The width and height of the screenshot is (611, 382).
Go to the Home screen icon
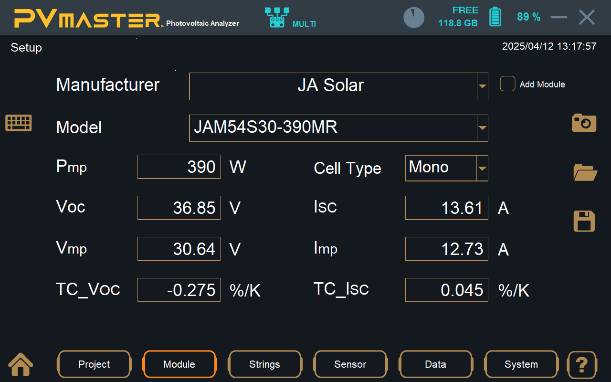(21, 364)
